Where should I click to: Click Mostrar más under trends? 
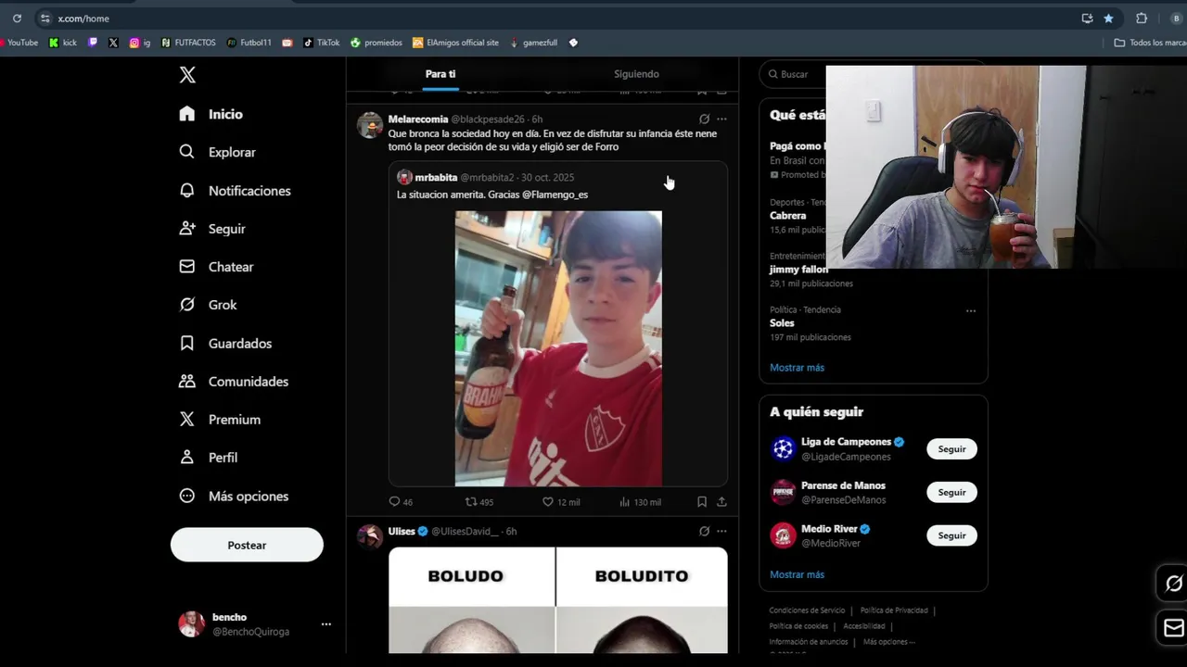(797, 368)
